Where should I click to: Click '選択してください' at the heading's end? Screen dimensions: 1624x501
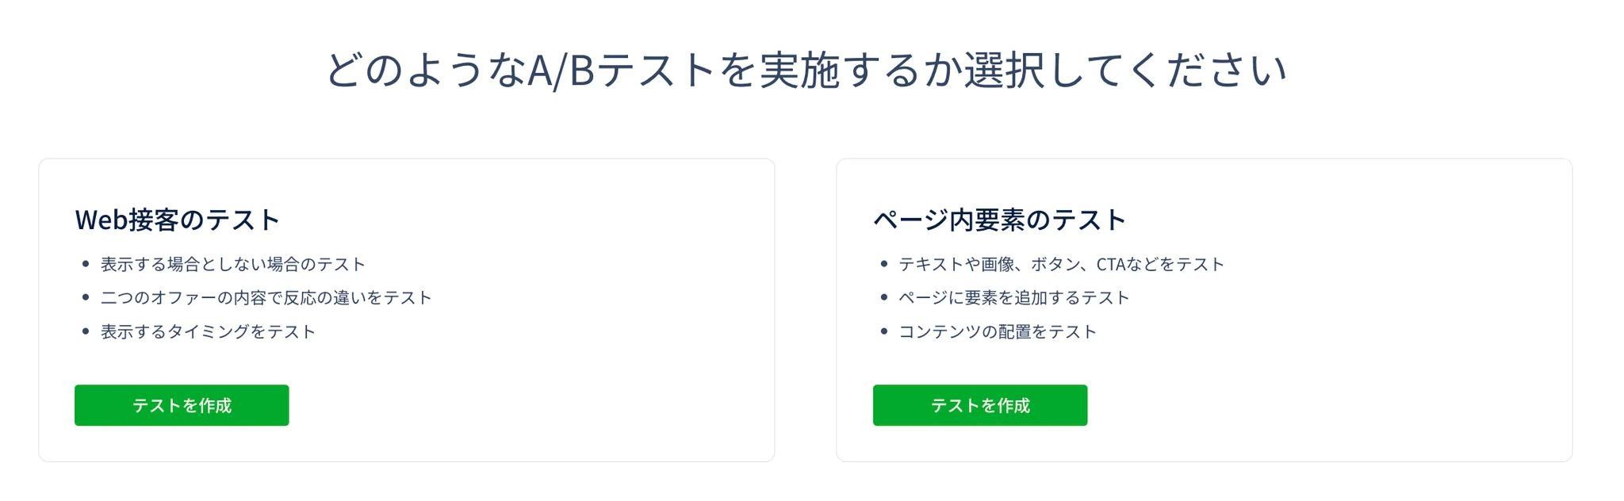tap(1124, 71)
